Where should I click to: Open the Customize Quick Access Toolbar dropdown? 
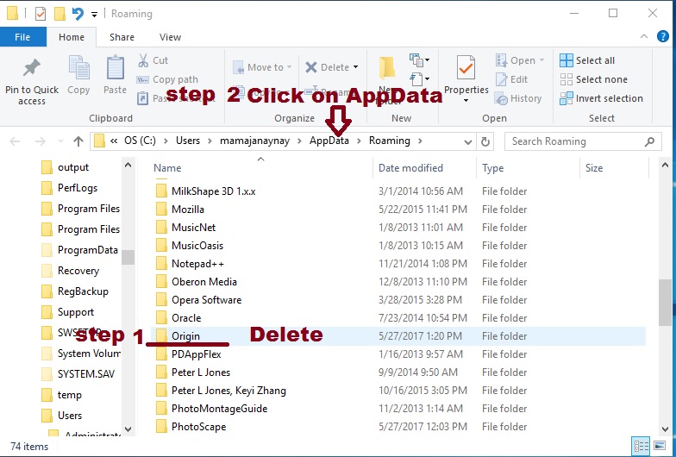[x=94, y=15]
